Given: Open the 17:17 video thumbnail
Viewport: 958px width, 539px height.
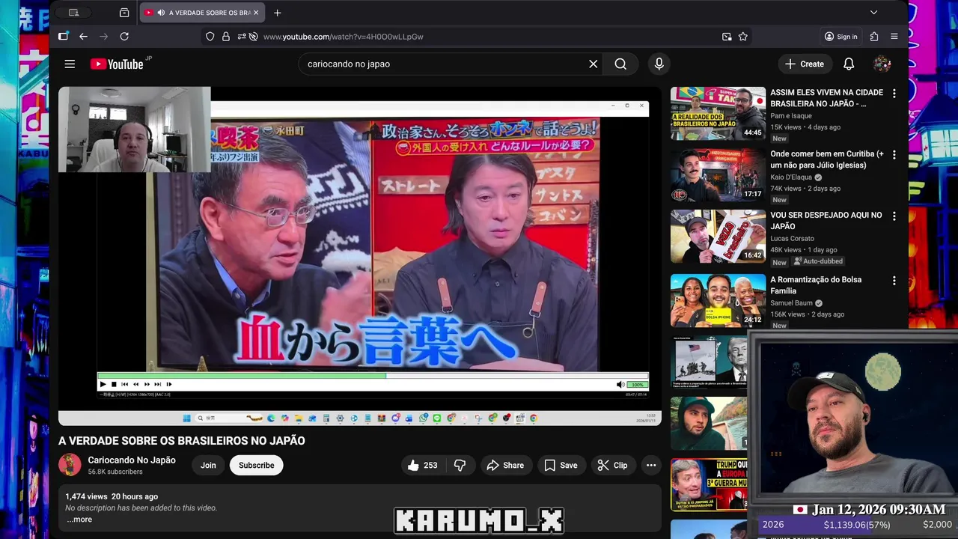Looking at the screenshot, I should point(718,174).
